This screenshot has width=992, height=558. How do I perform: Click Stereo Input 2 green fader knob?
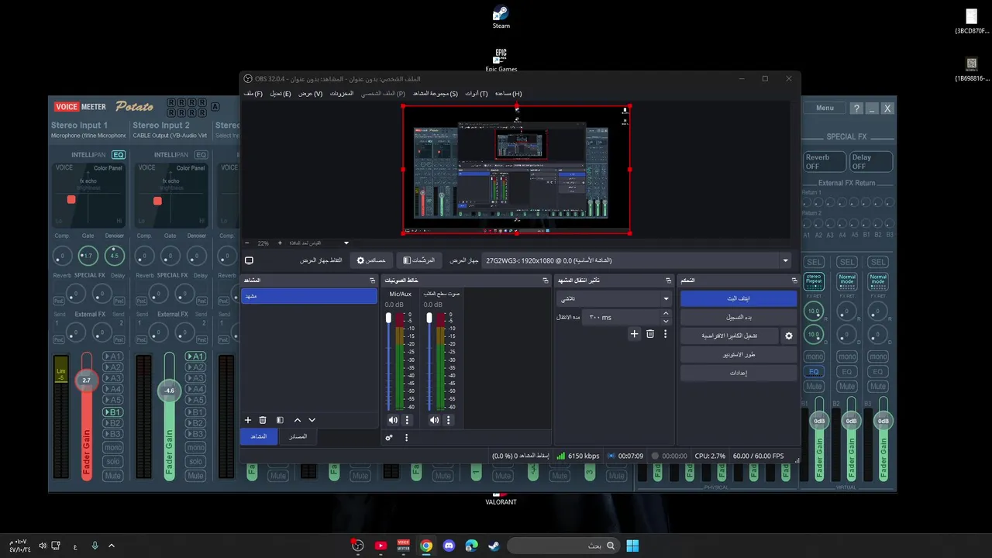169,391
